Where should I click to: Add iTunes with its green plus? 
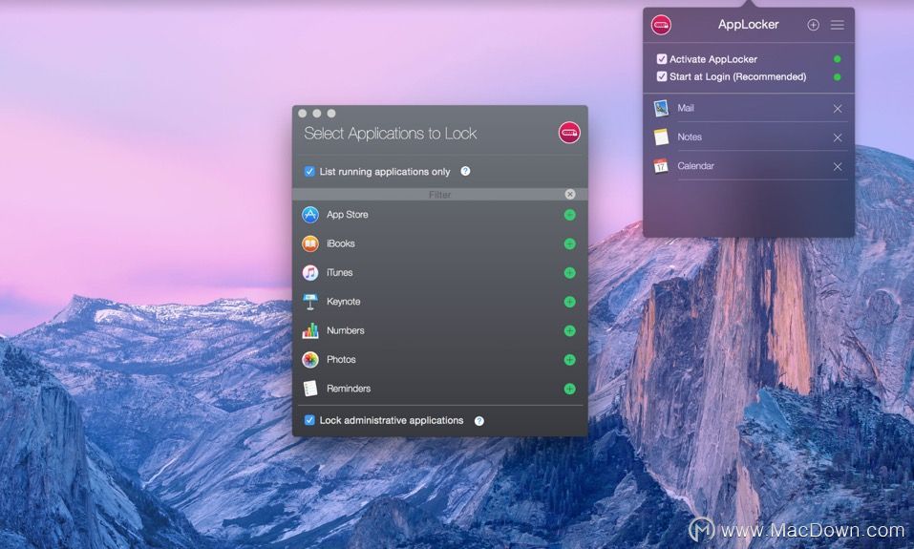[569, 273]
